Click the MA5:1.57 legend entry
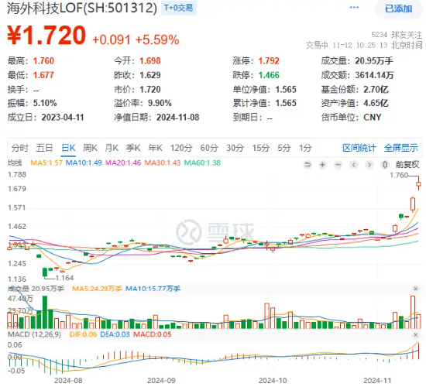Viewport: 426px width, 387px height. [46, 163]
